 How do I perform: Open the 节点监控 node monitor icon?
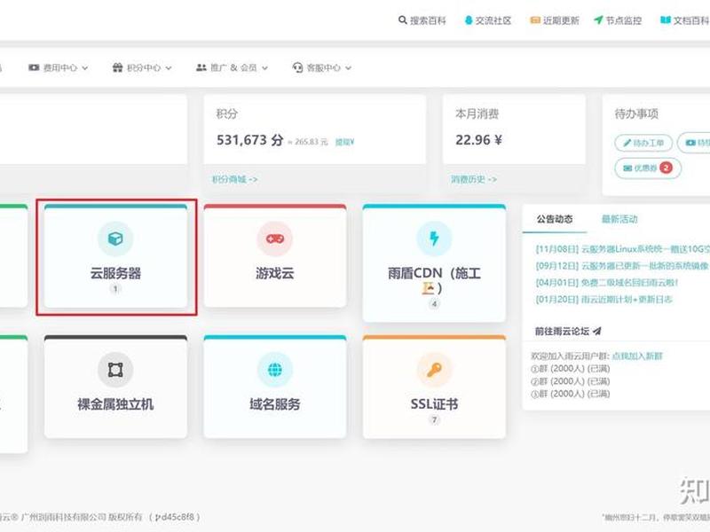(598, 20)
